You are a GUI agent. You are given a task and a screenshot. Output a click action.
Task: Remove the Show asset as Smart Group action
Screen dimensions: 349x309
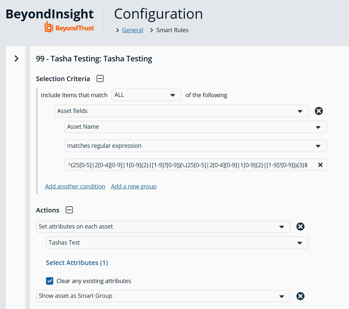point(300,296)
